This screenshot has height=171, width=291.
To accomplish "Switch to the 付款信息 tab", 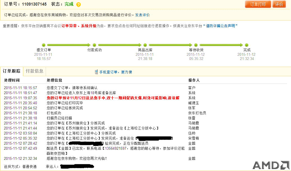I will [x=34, y=71].
